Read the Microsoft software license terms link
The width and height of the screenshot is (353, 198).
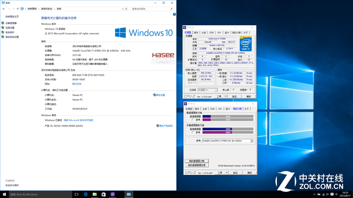point(78,120)
